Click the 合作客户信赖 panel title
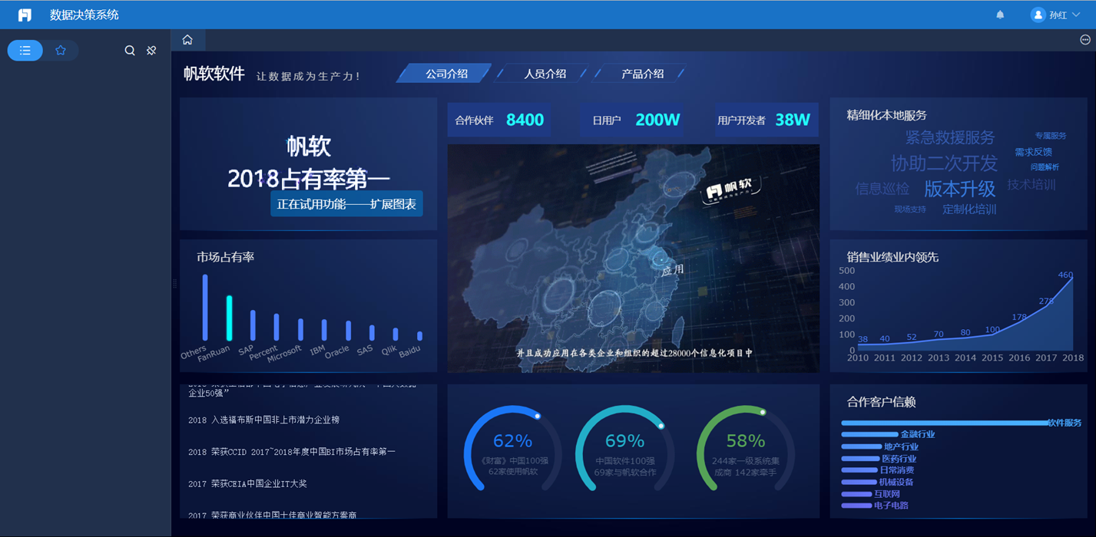This screenshot has height=537, width=1096. (x=881, y=402)
